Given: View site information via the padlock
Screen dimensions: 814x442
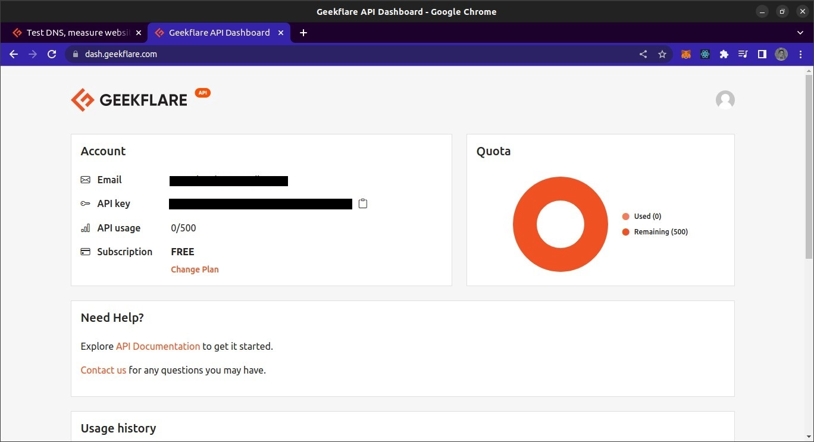Looking at the screenshot, I should coord(75,54).
